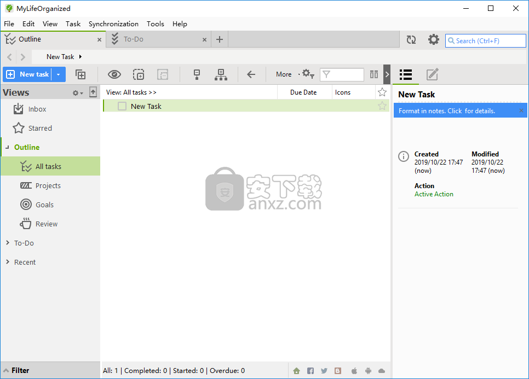Open the Tools menu

click(155, 24)
